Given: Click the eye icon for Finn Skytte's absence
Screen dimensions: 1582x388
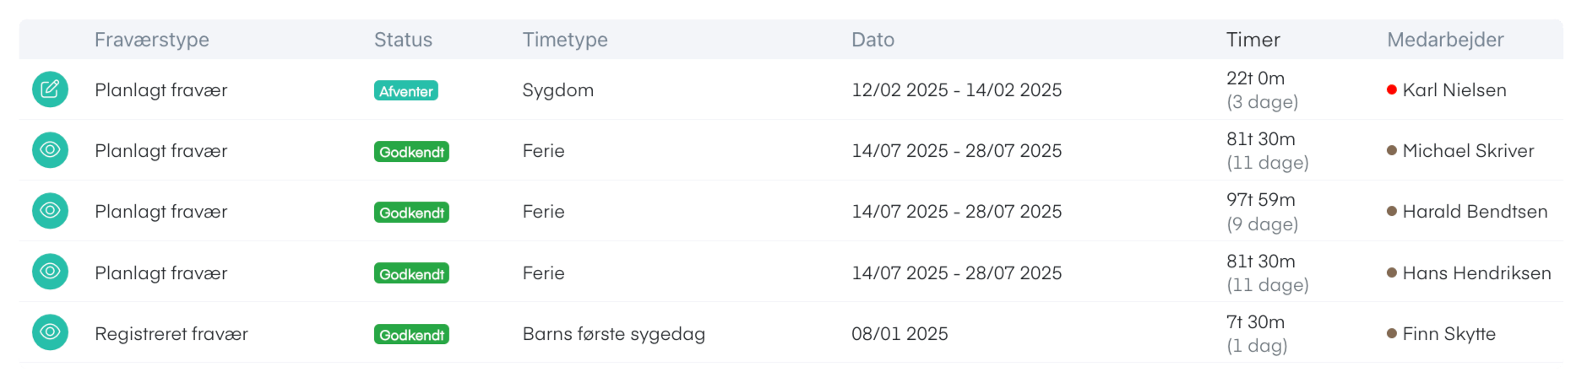Looking at the screenshot, I should (x=50, y=332).
